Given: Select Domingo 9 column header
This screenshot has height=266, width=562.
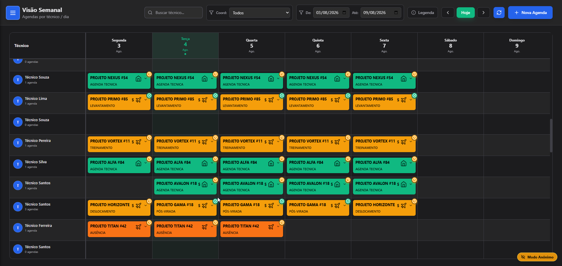Looking at the screenshot, I should click(517, 46).
